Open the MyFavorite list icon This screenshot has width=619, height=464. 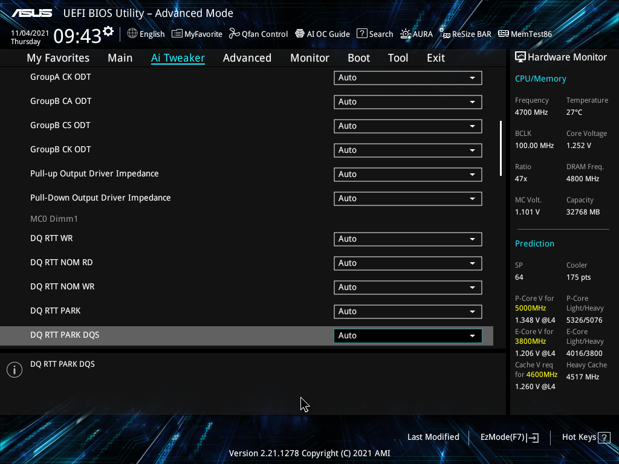[177, 34]
